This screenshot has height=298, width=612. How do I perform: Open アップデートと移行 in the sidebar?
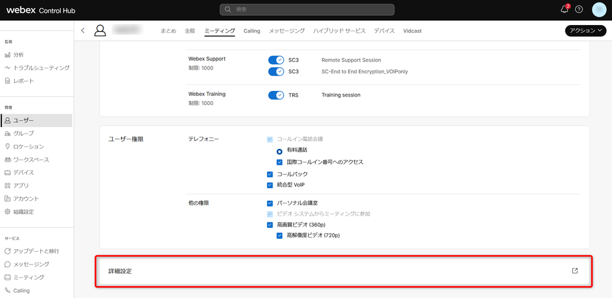click(32, 252)
